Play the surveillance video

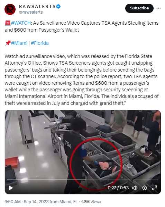(x=11, y=188)
